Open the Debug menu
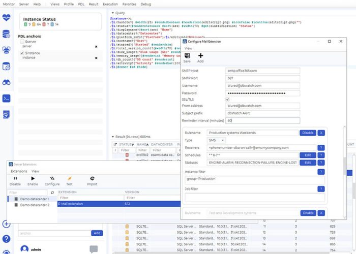The height and width of the screenshot is (254, 356). point(145,4)
